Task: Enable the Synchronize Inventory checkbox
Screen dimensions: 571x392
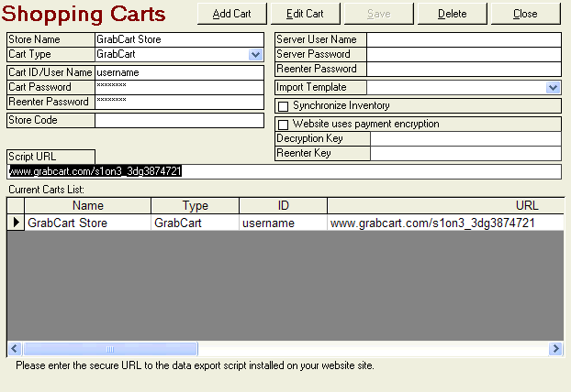Action: pyautogui.click(x=283, y=106)
